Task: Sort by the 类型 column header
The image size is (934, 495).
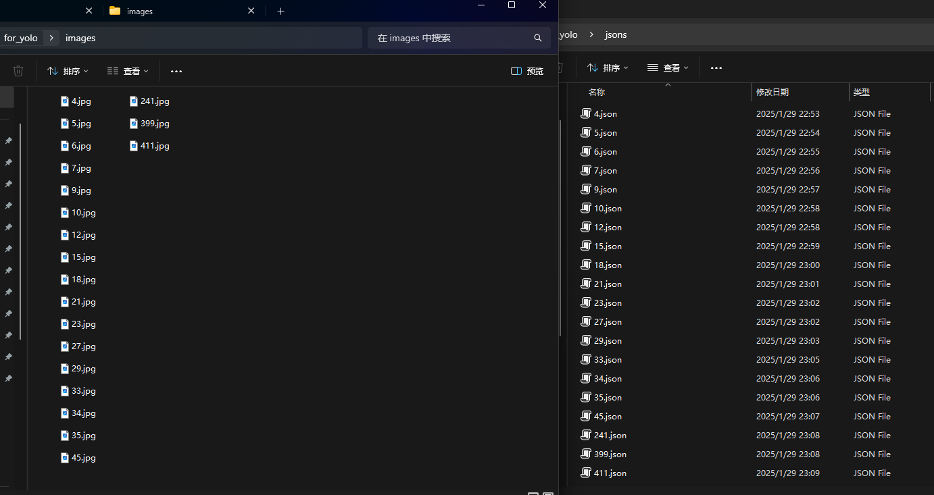Action: [x=861, y=92]
